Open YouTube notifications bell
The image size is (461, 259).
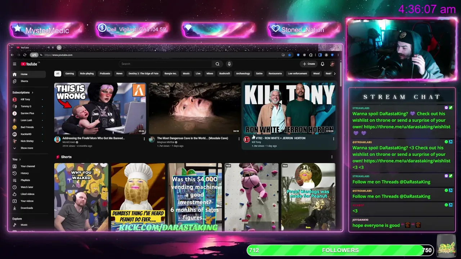tap(322, 64)
